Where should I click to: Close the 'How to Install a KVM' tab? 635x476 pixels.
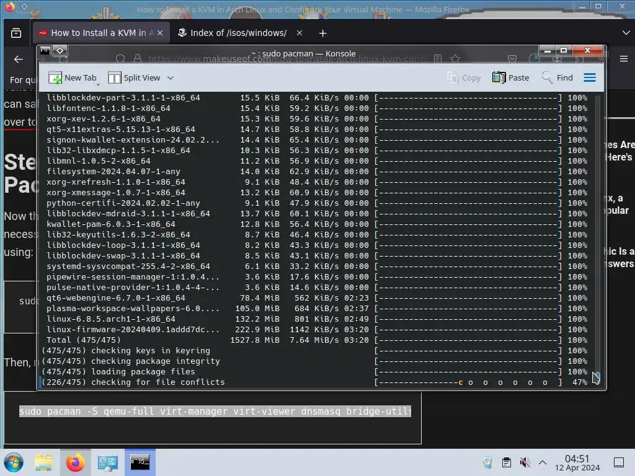(x=160, y=33)
